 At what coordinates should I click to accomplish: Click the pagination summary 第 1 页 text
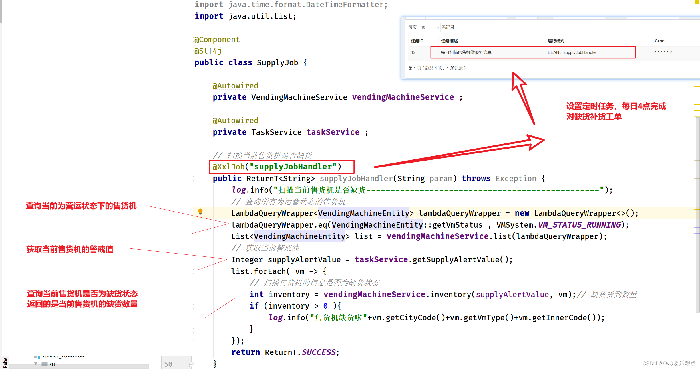[437, 68]
